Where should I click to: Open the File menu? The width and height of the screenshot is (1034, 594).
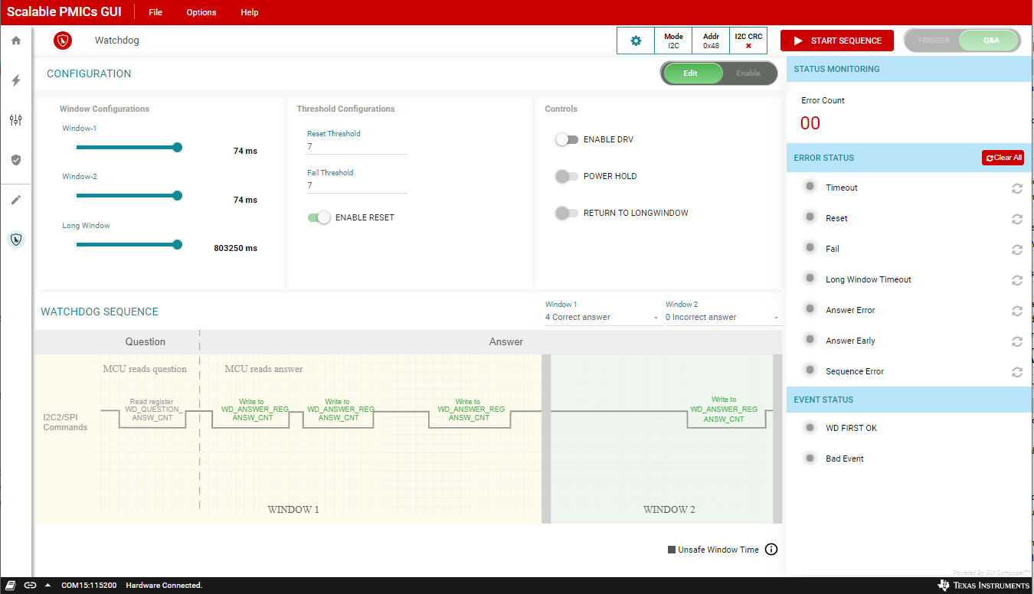point(155,12)
